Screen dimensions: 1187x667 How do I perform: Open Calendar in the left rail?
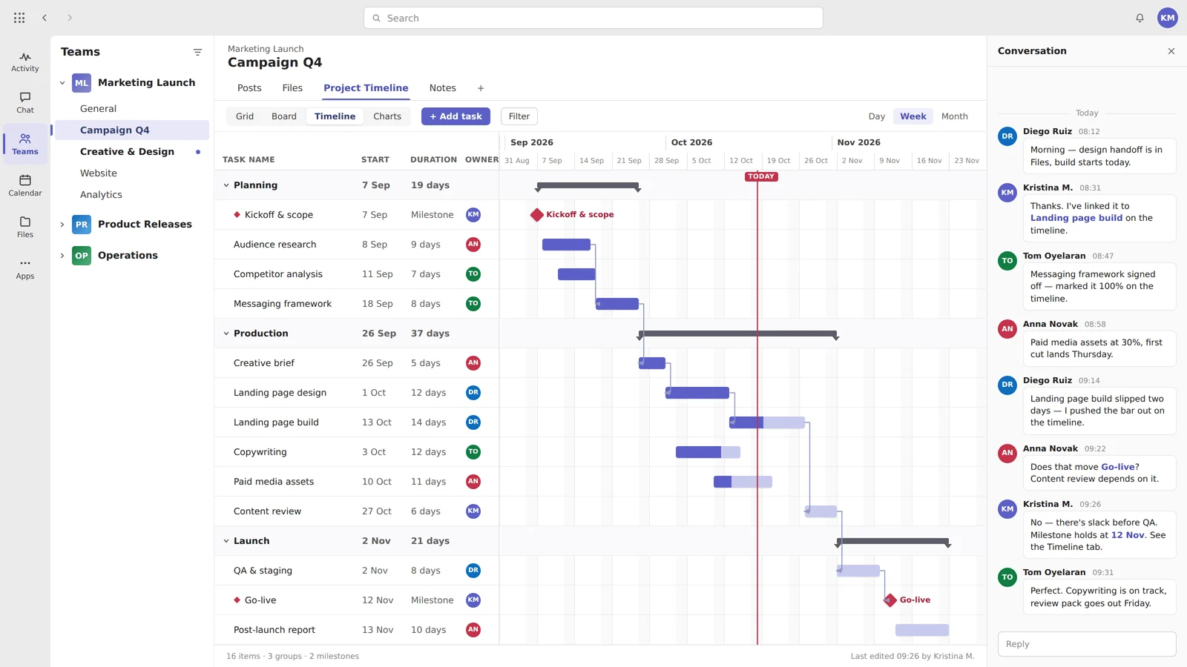pos(25,186)
